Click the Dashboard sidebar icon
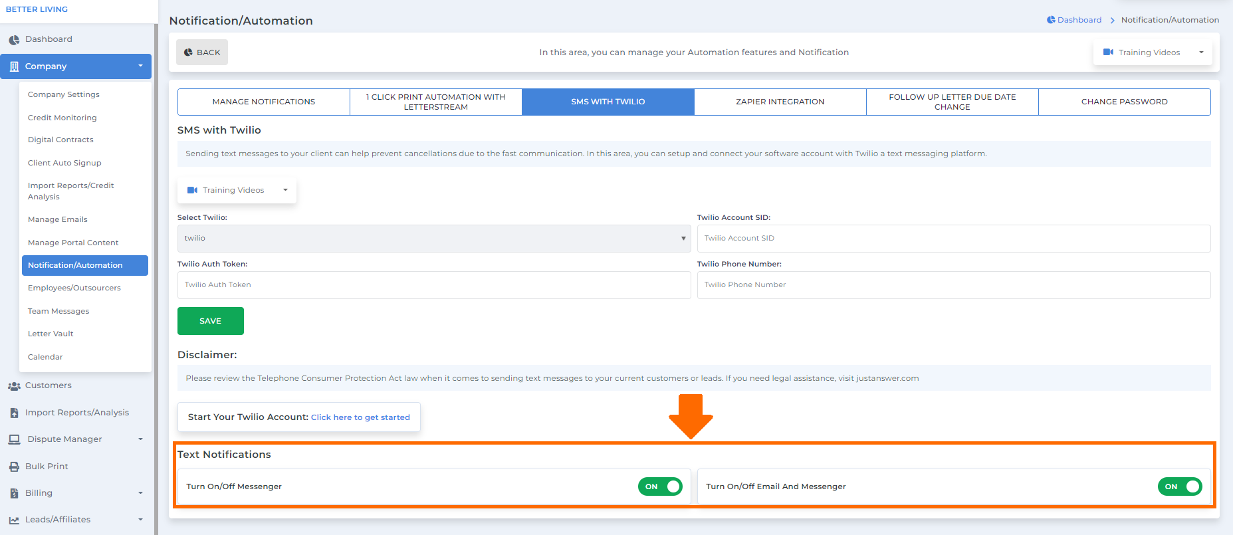The width and height of the screenshot is (1233, 535). pyautogui.click(x=14, y=40)
